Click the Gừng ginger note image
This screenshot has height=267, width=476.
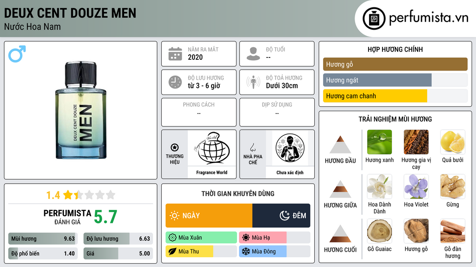point(453,186)
